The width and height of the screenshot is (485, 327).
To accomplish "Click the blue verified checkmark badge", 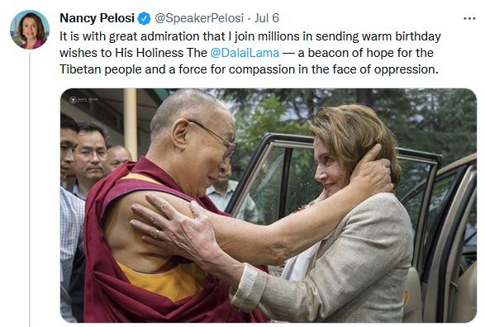I will coord(144,18).
